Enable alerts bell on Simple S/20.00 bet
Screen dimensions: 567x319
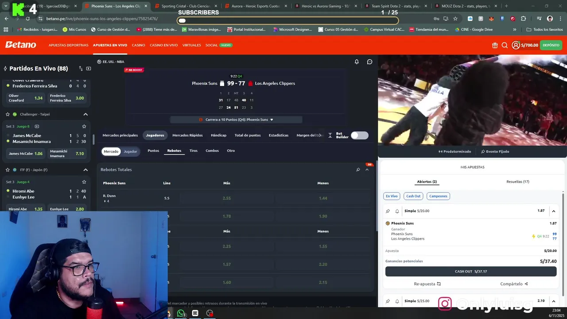click(397, 211)
